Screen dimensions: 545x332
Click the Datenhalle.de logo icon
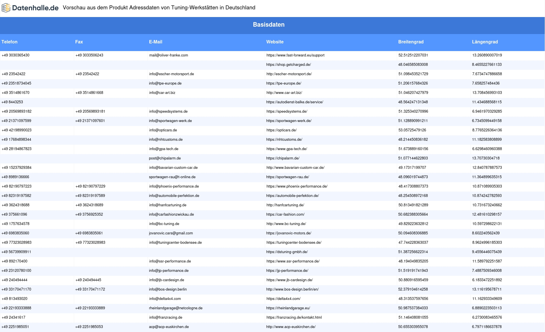(x=6, y=8)
